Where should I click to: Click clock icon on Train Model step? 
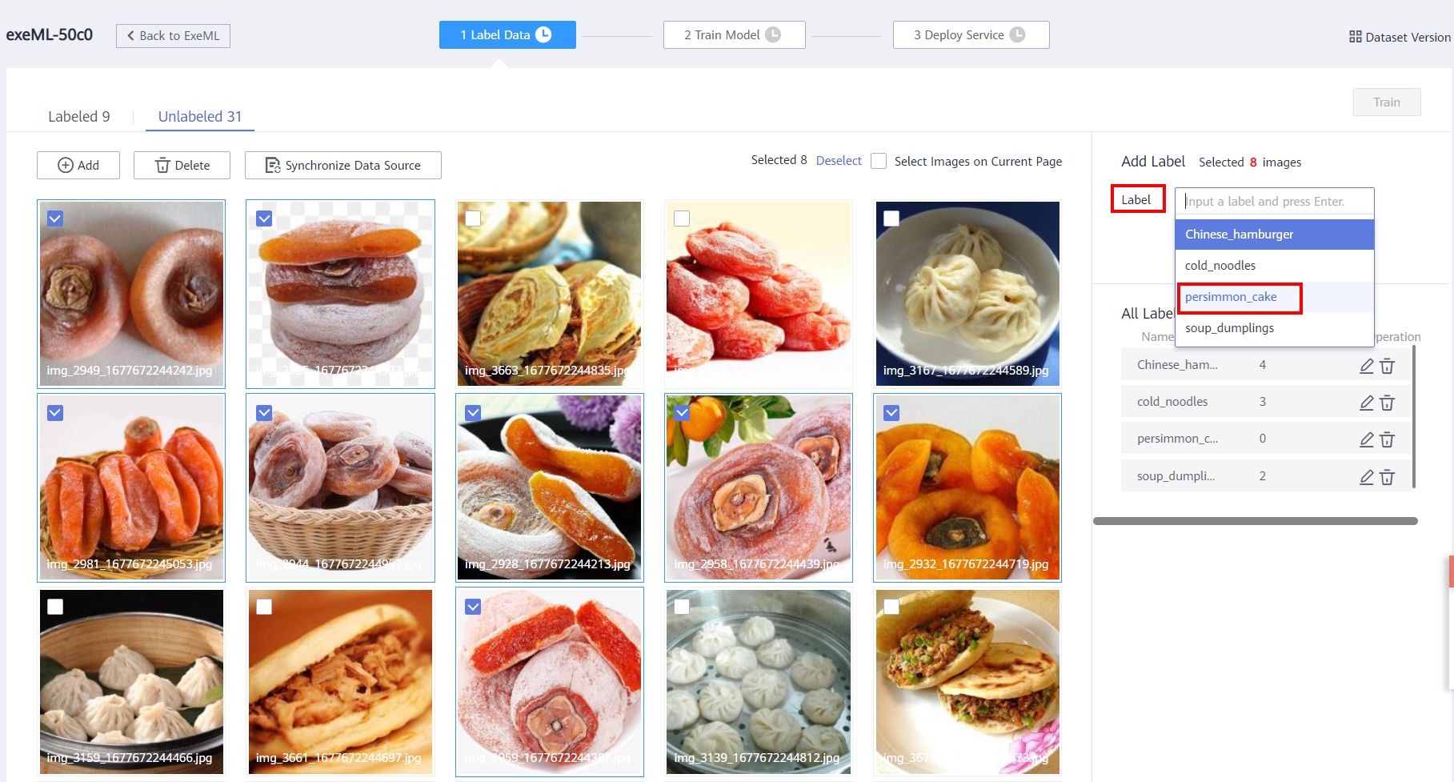tap(772, 34)
